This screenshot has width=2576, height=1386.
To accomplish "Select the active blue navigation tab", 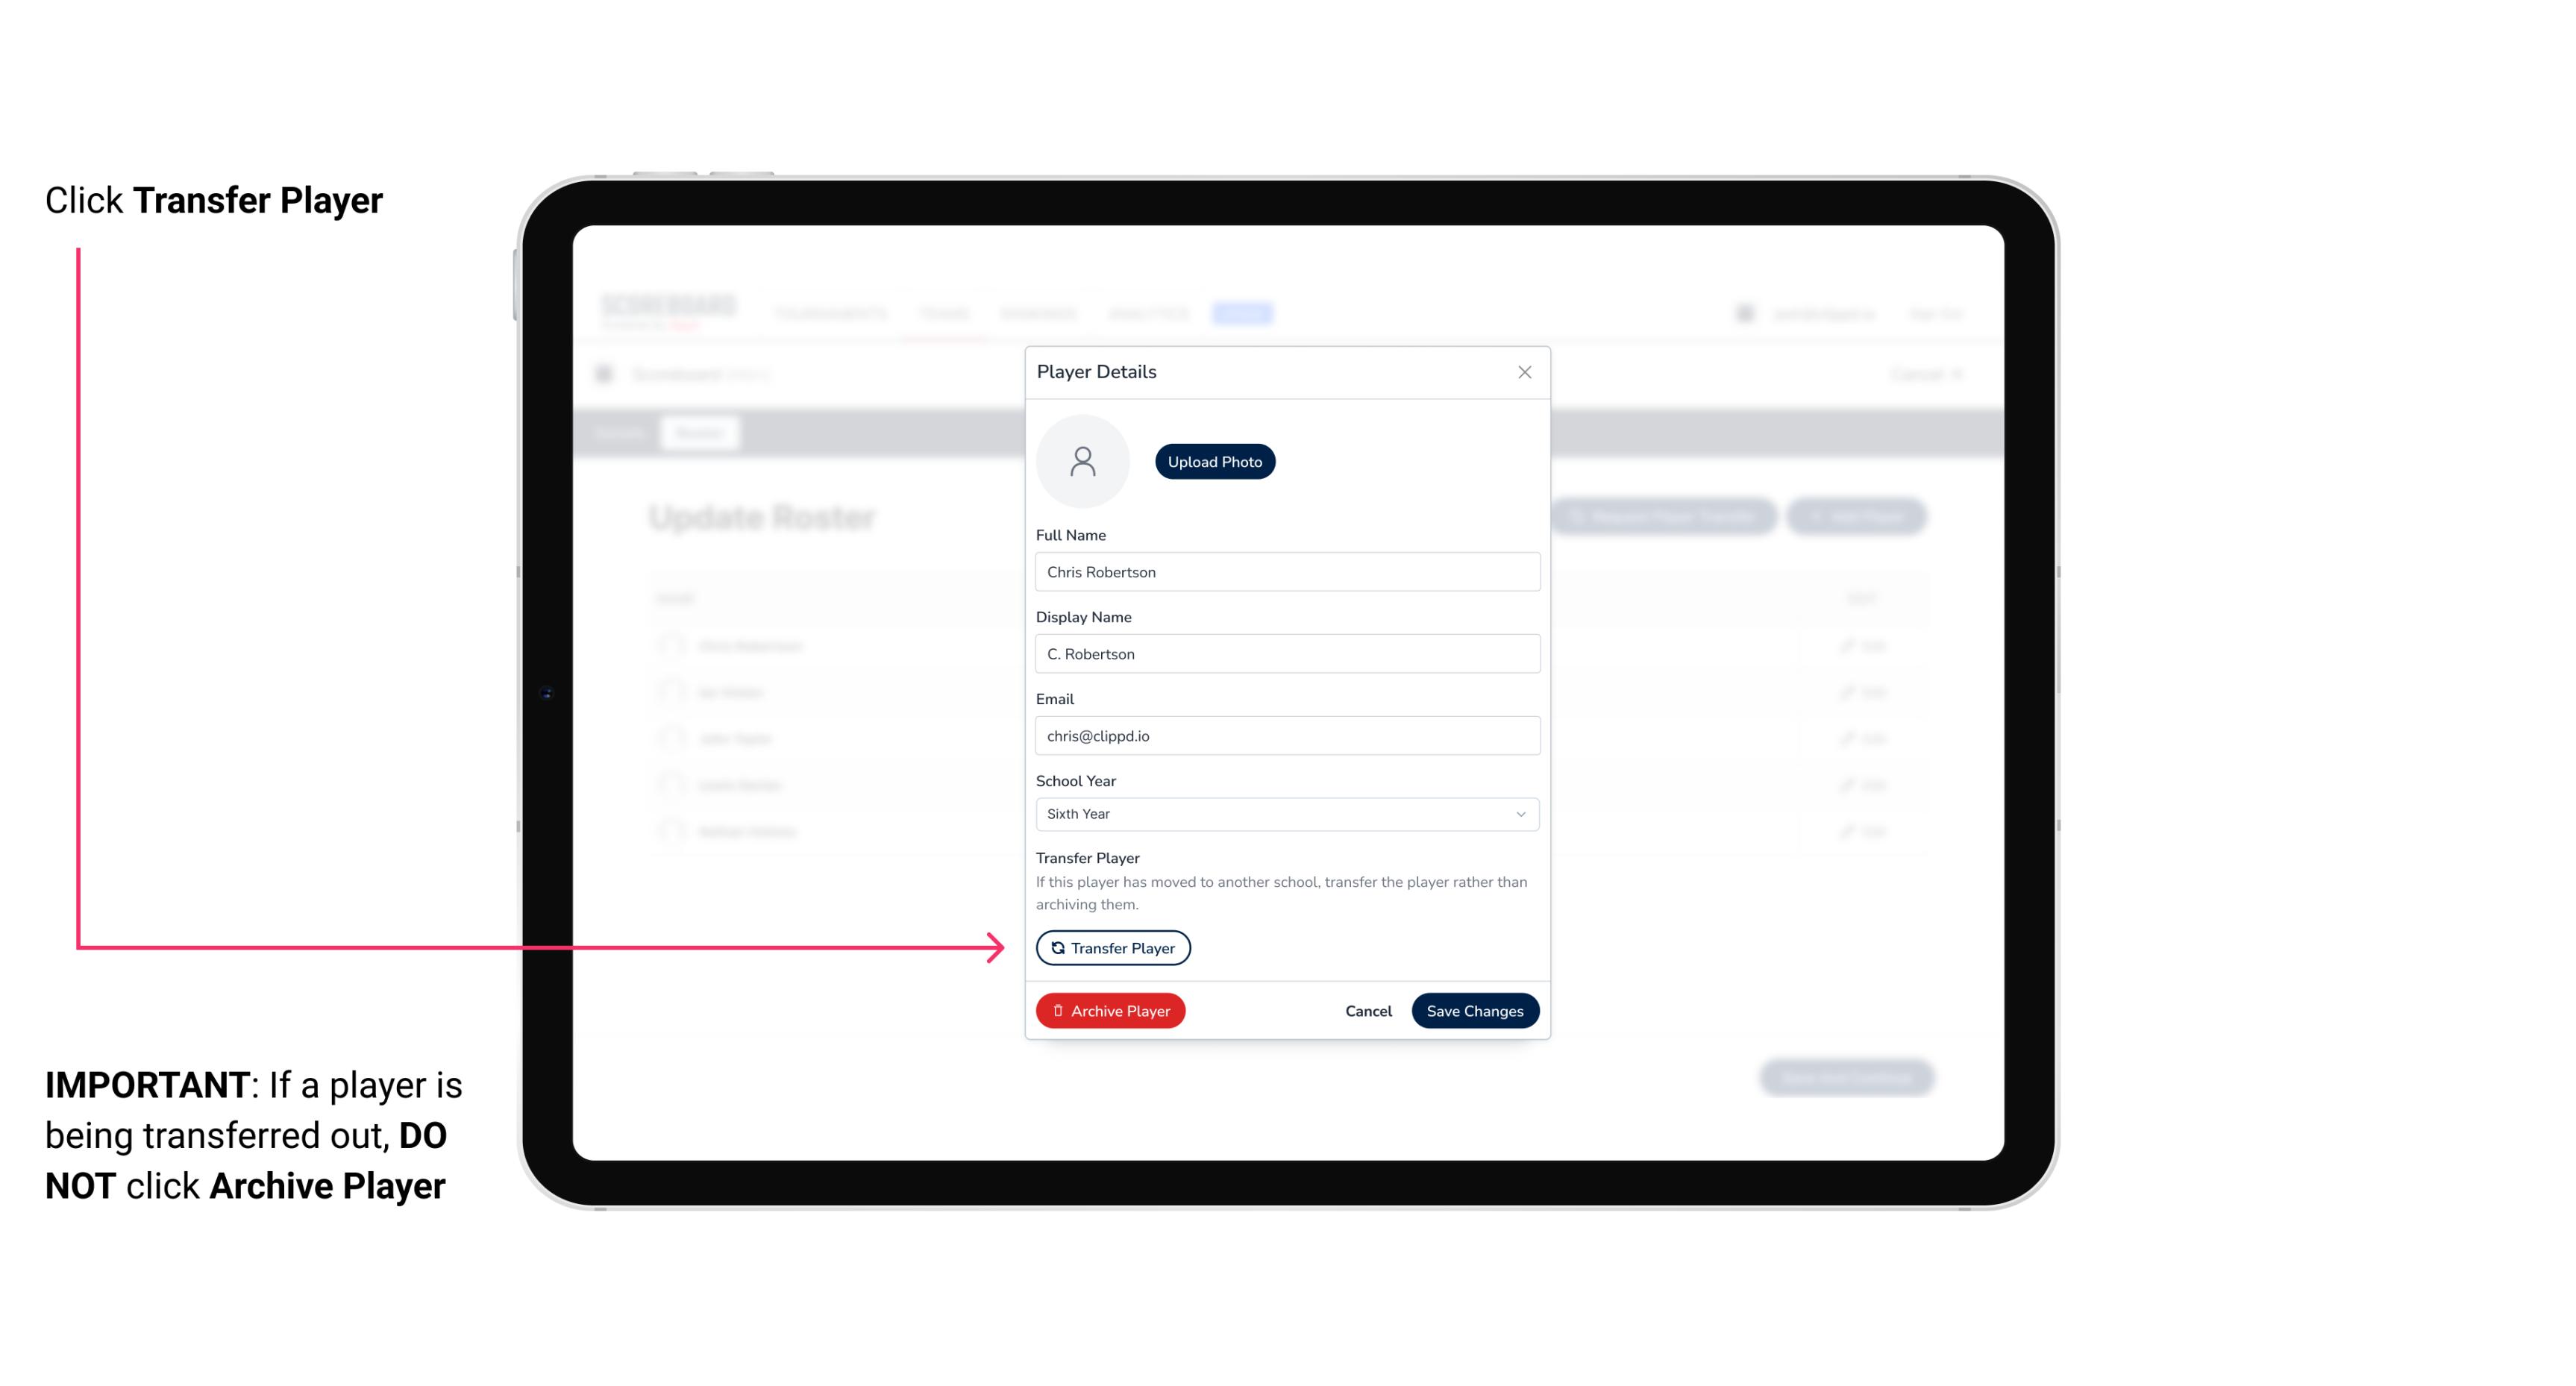I will pos(1246,314).
